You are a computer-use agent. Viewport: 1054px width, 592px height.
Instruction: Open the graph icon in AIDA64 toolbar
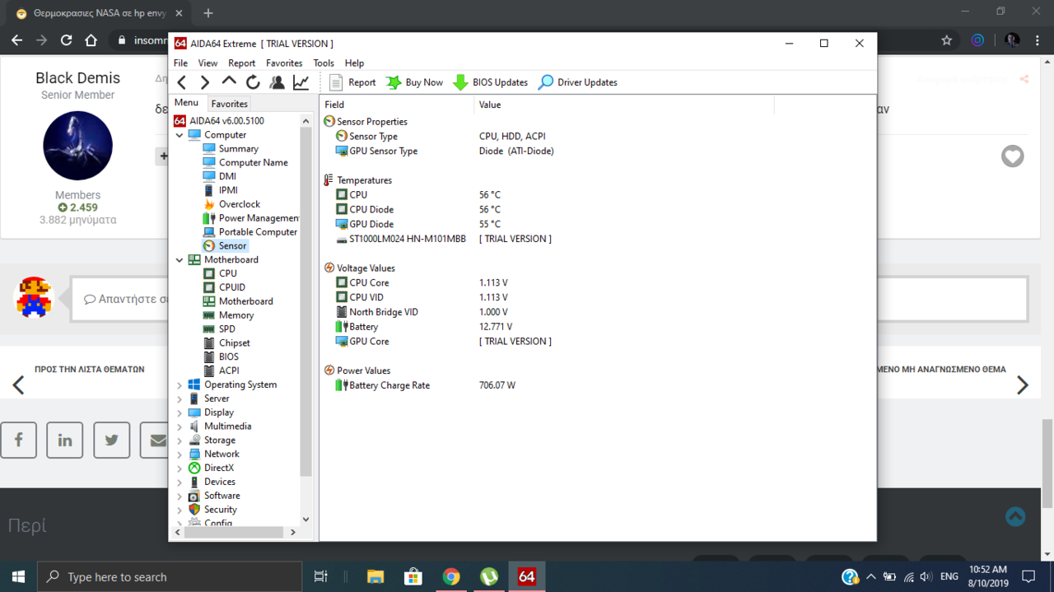301,82
